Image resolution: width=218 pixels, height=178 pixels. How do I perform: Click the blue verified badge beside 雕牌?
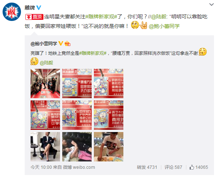tap(39, 7)
